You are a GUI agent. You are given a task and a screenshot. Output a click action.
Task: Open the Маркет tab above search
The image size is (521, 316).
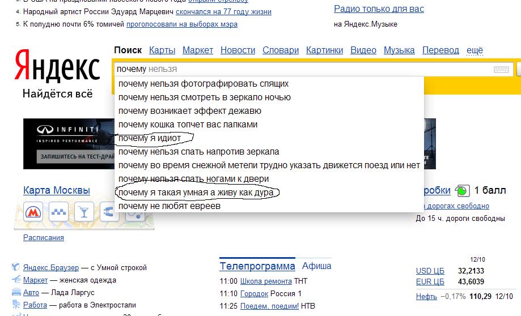pyautogui.click(x=198, y=50)
